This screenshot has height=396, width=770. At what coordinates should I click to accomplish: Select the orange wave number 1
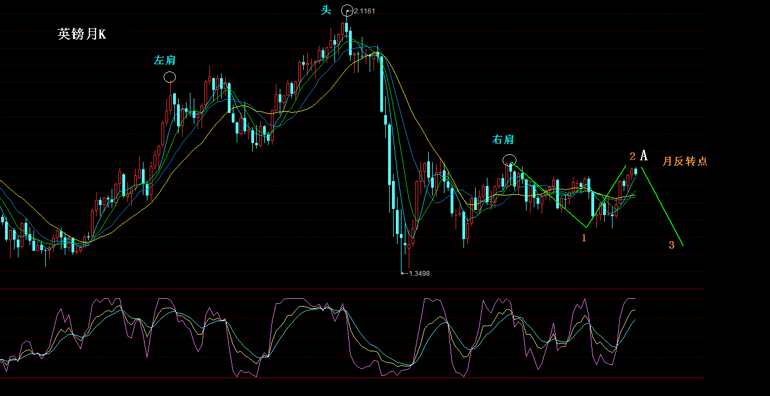[584, 238]
